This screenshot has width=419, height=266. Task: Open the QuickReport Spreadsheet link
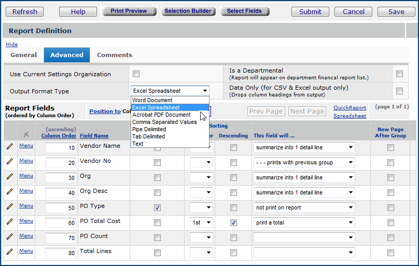[350, 112]
